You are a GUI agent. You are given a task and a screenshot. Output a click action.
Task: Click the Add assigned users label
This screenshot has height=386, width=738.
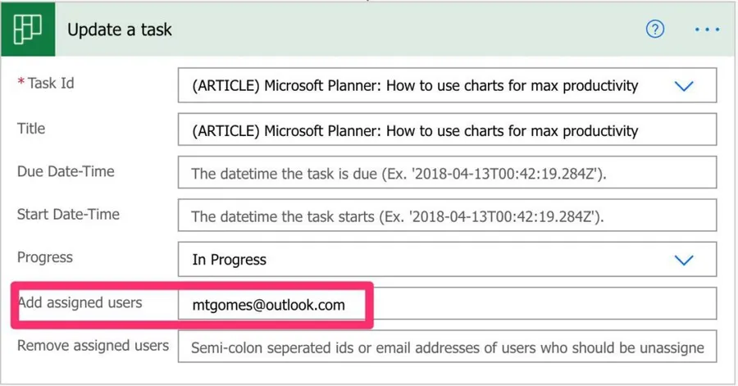tap(80, 302)
